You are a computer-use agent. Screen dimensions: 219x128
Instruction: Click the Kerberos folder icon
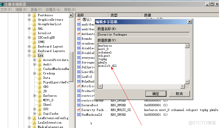tap(40, 96)
